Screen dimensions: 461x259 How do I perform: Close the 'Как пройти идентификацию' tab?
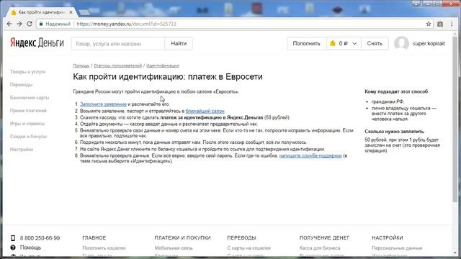click(x=71, y=12)
